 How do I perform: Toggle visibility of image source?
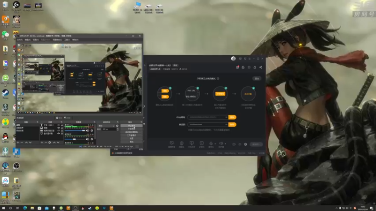tap(58, 128)
